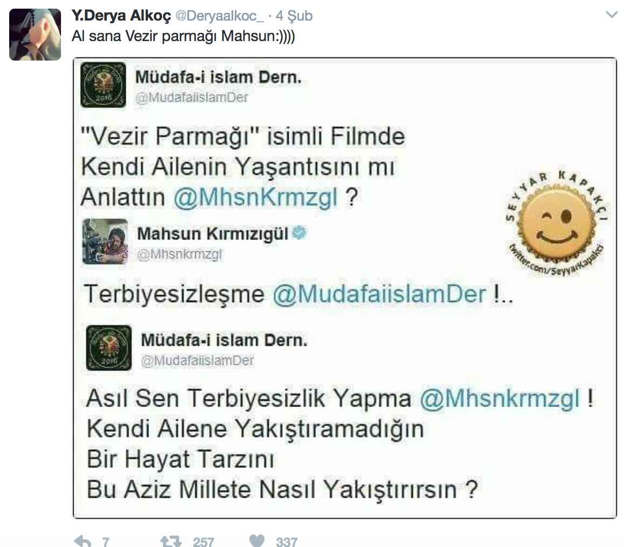Screen dimensions: 624x547
Task: Click the @MudafaiislamDer mention in reply
Action: (379, 295)
